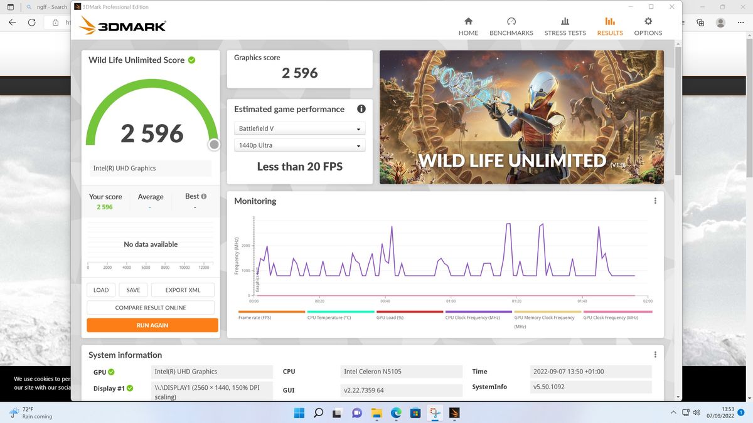Show hidden system tray icons
753x423 pixels.
click(x=673, y=412)
